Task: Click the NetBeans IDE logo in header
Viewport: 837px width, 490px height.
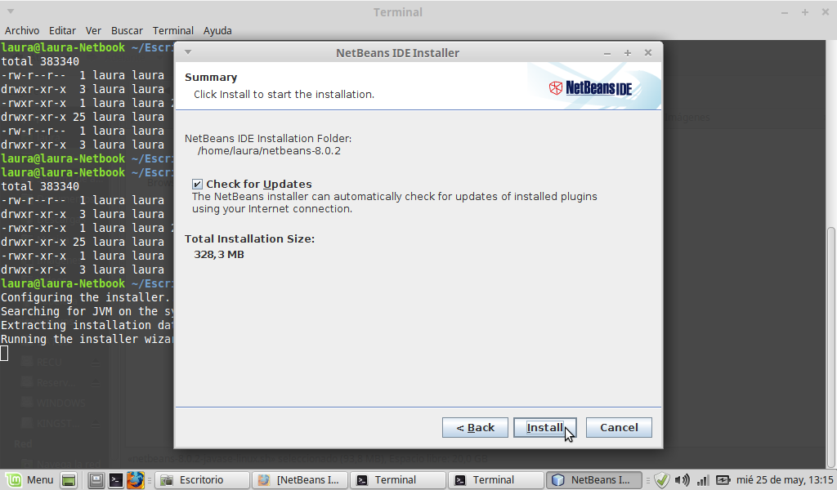Action: tap(589, 87)
